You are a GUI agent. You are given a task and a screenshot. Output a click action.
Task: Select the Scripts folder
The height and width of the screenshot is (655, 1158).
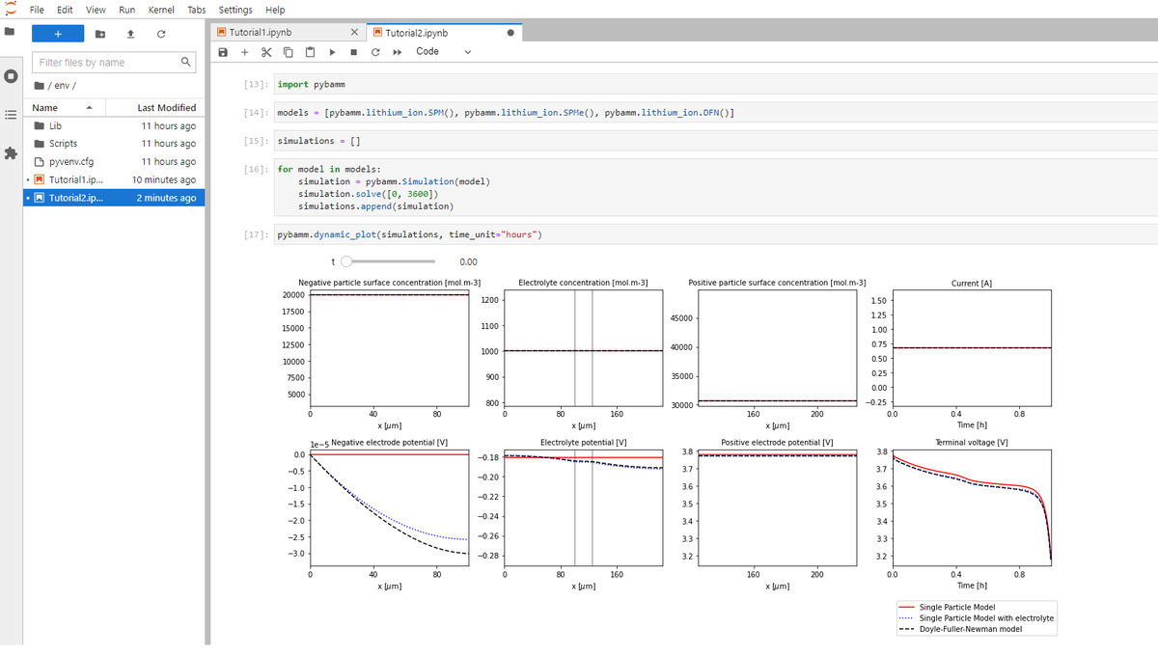[115, 144]
